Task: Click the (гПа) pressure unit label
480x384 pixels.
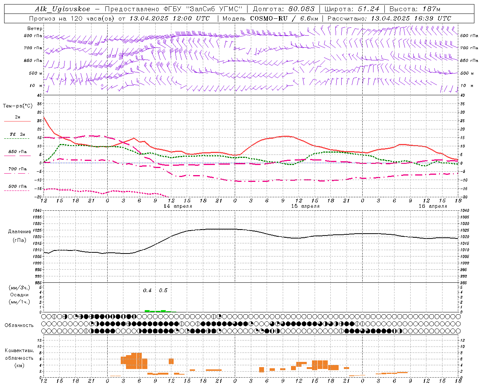Action: [19, 240]
